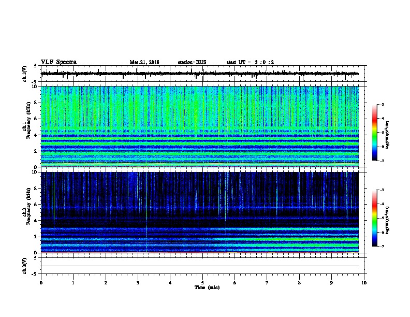Click tick label '4' on the Time axis
Viewport: 410px width, 317px height.
tap(170, 283)
